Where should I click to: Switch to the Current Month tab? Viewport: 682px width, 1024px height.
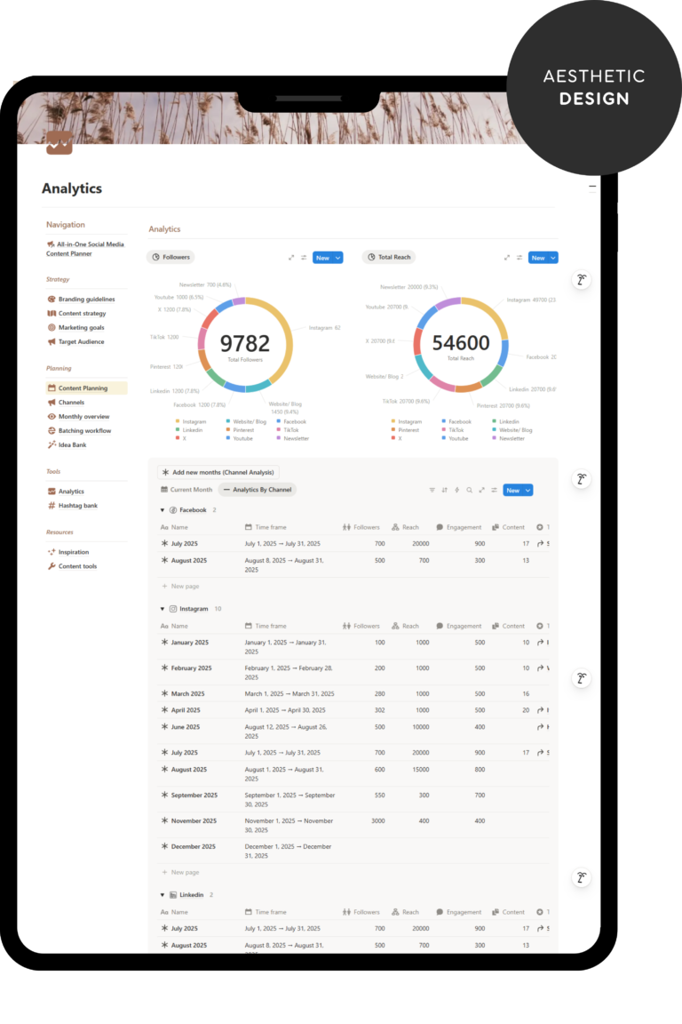[x=186, y=490]
